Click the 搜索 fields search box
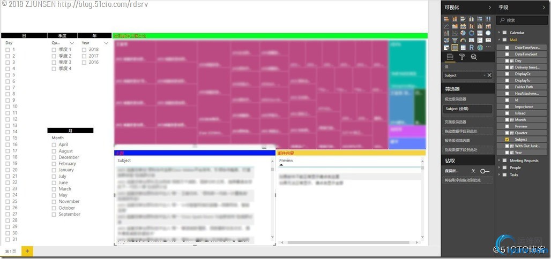The width and height of the screenshot is (551, 259). click(x=523, y=20)
